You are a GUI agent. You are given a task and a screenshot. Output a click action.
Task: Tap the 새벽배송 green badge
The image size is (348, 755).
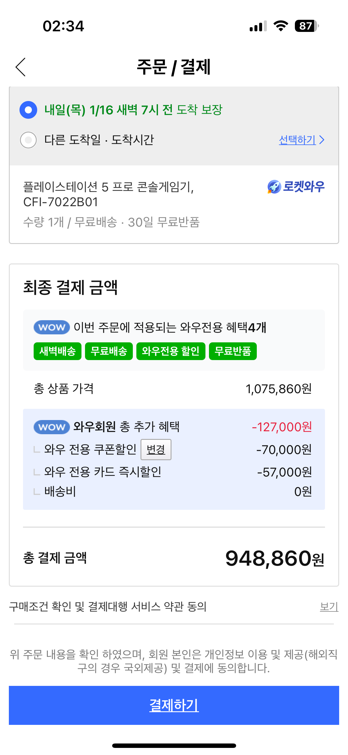tap(58, 351)
